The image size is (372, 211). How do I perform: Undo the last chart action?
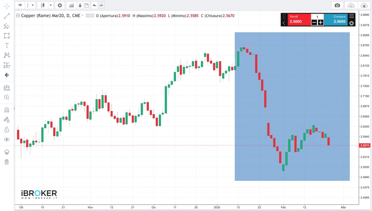[x=94, y=5]
